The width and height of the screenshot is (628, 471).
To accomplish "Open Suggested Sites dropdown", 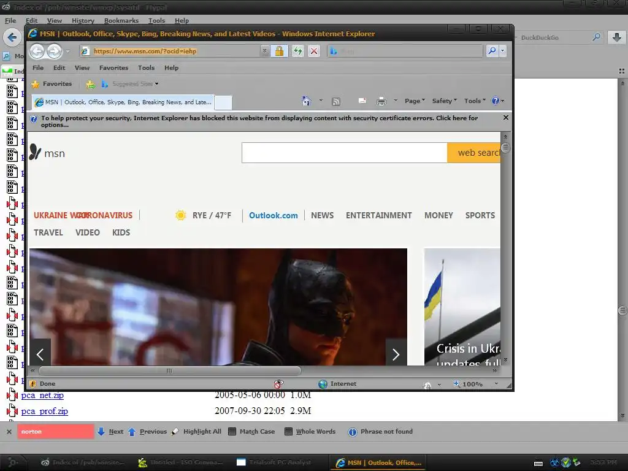I will pyautogui.click(x=130, y=83).
